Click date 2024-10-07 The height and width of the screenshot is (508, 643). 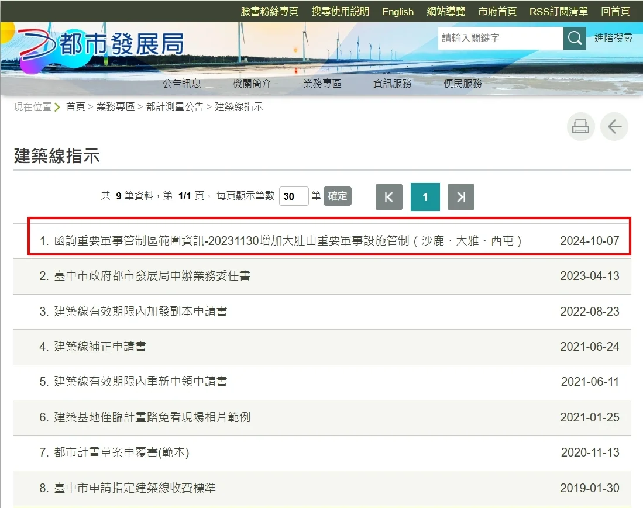point(590,240)
